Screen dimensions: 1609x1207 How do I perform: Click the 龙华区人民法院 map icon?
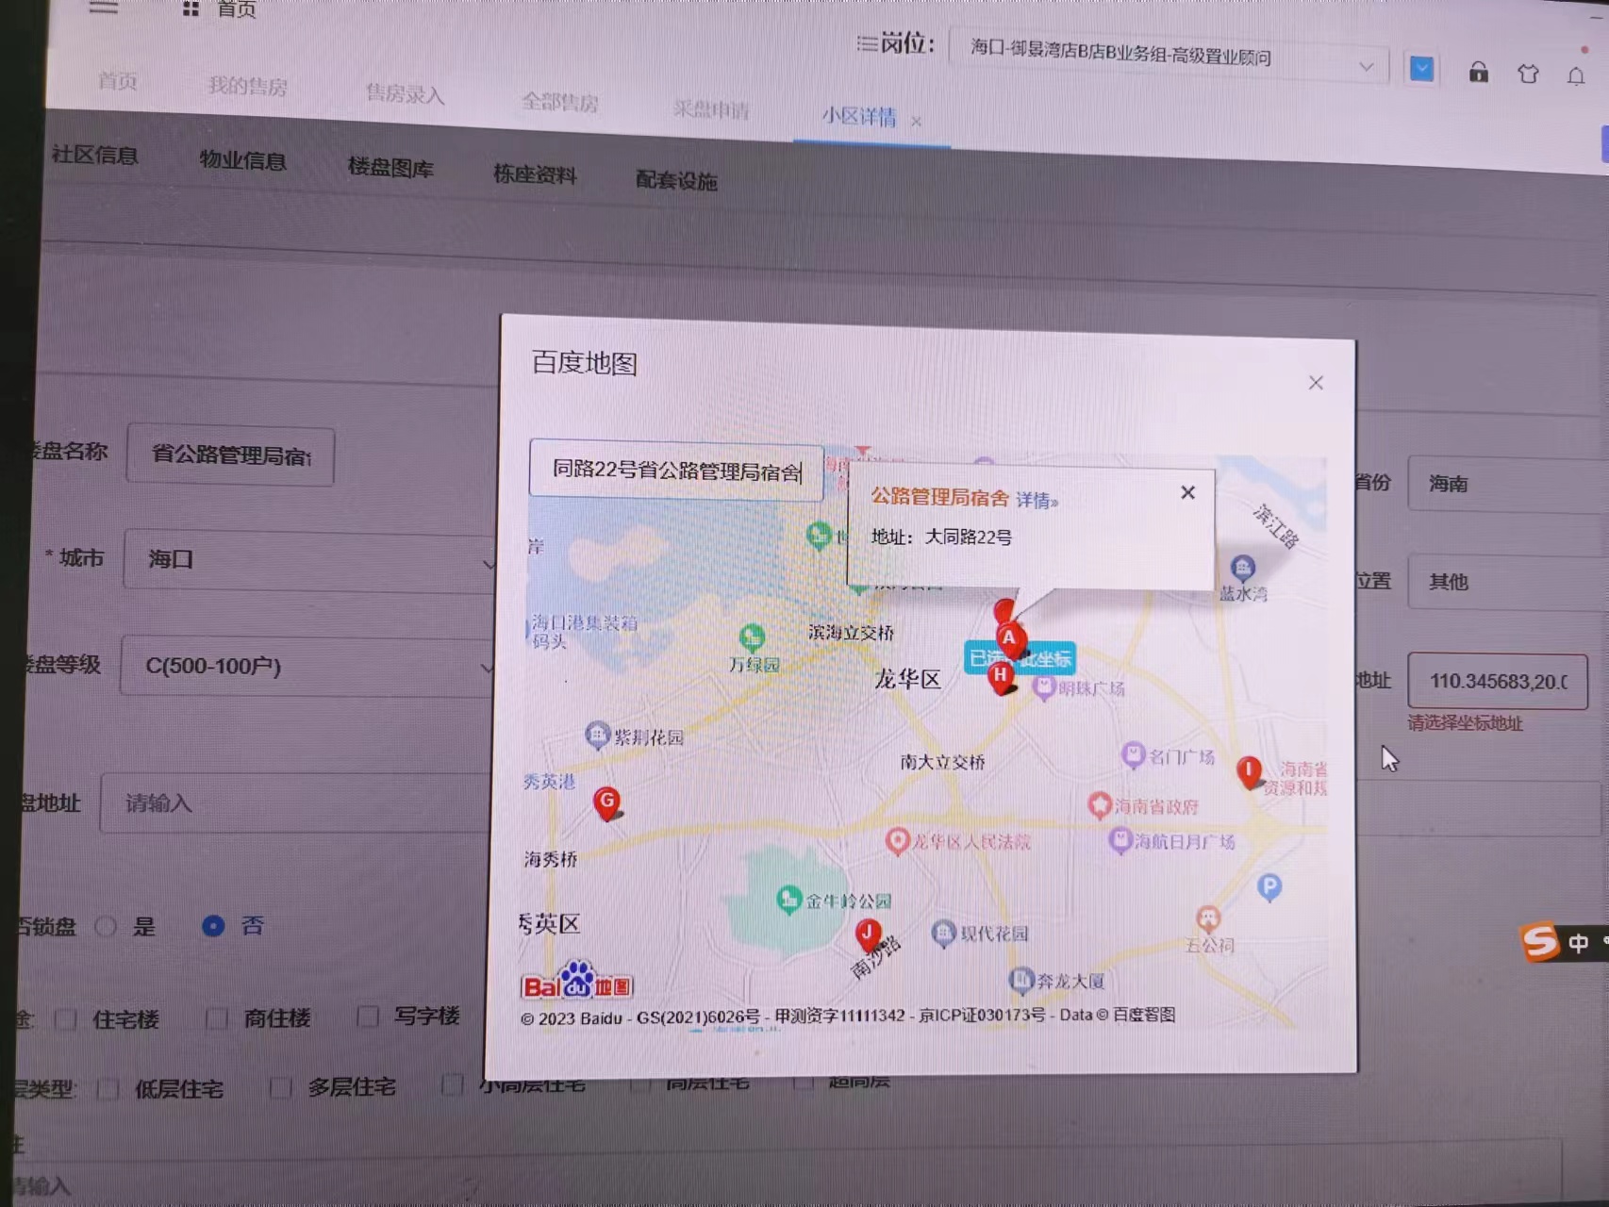(897, 840)
